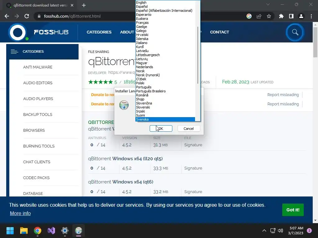Click qBittorrent Windows x64 (lt20 qt5) download link
Viewport: 318px width, 238px height.
[125, 158]
